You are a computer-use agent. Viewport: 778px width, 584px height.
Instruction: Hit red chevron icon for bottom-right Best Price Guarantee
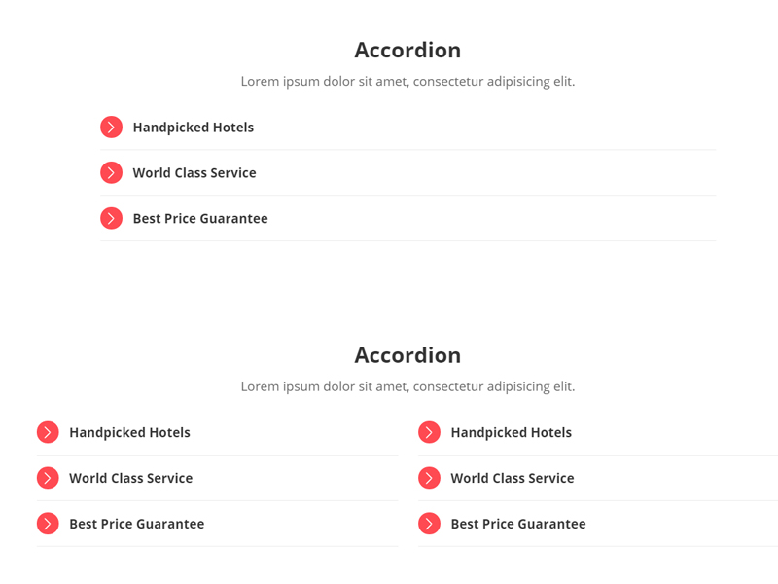429,524
